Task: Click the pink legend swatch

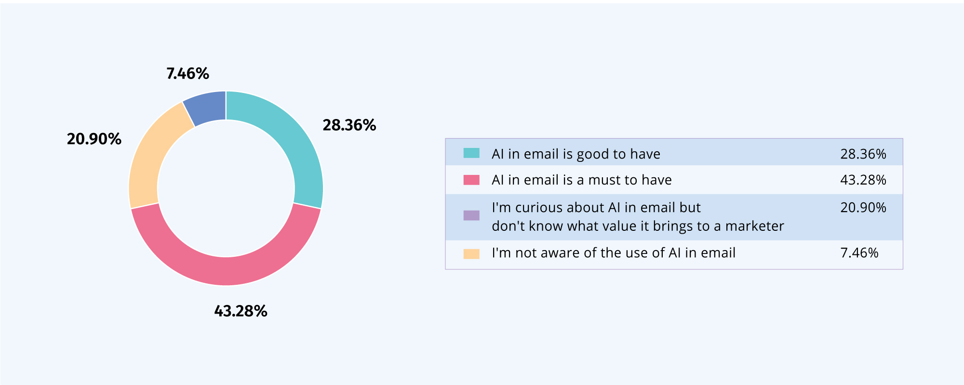Action: pos(471,180)
